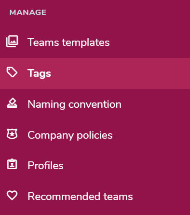Click the word "templates" in Teams templates
Screen dimensions: 190x215
click(x=86, y=43)
